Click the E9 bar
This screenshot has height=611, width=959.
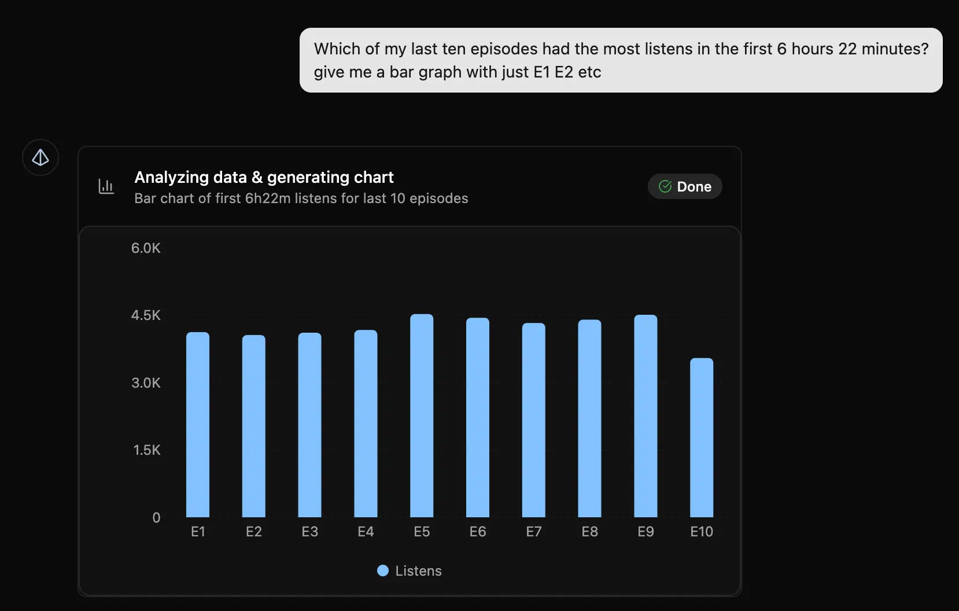pos(646,416)
